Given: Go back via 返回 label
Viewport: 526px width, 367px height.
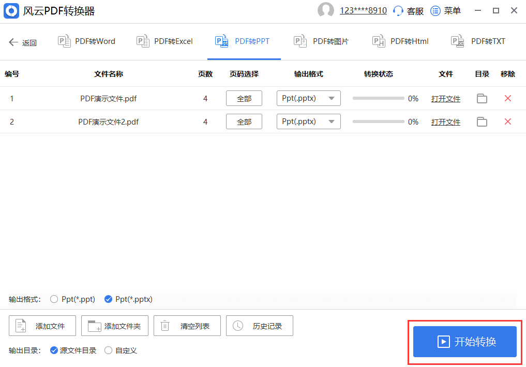Looking at the screenshot, I should click(x=29, y=42).
